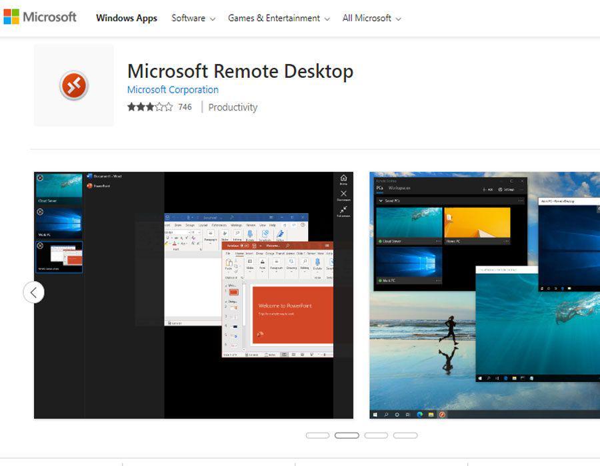Click the Full screen icon in first screenshot
This screenshot has width=600, height=466.
(343, 212)
